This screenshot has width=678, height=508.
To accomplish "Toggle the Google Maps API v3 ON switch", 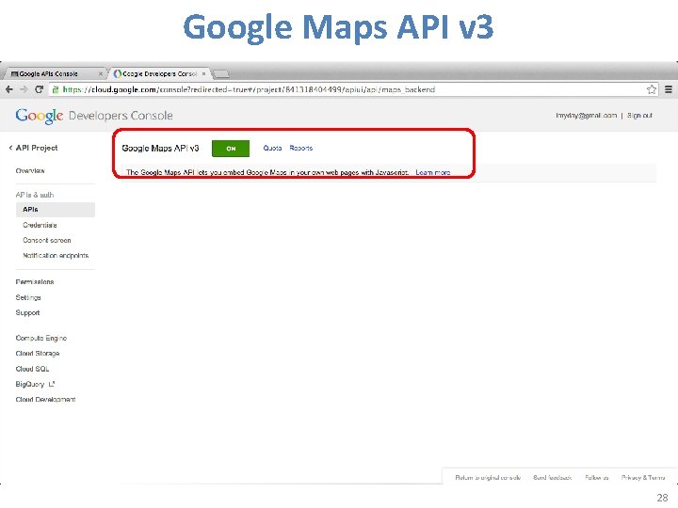I will pos(231,149).
